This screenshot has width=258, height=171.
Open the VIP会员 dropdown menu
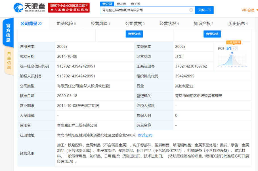pyautogui.click(x=249, y=10)
